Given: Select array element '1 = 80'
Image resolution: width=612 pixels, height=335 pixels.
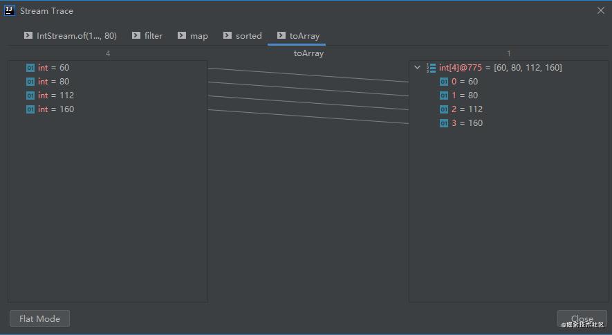Looking at the screenshot, I should [x=508, y=96].
